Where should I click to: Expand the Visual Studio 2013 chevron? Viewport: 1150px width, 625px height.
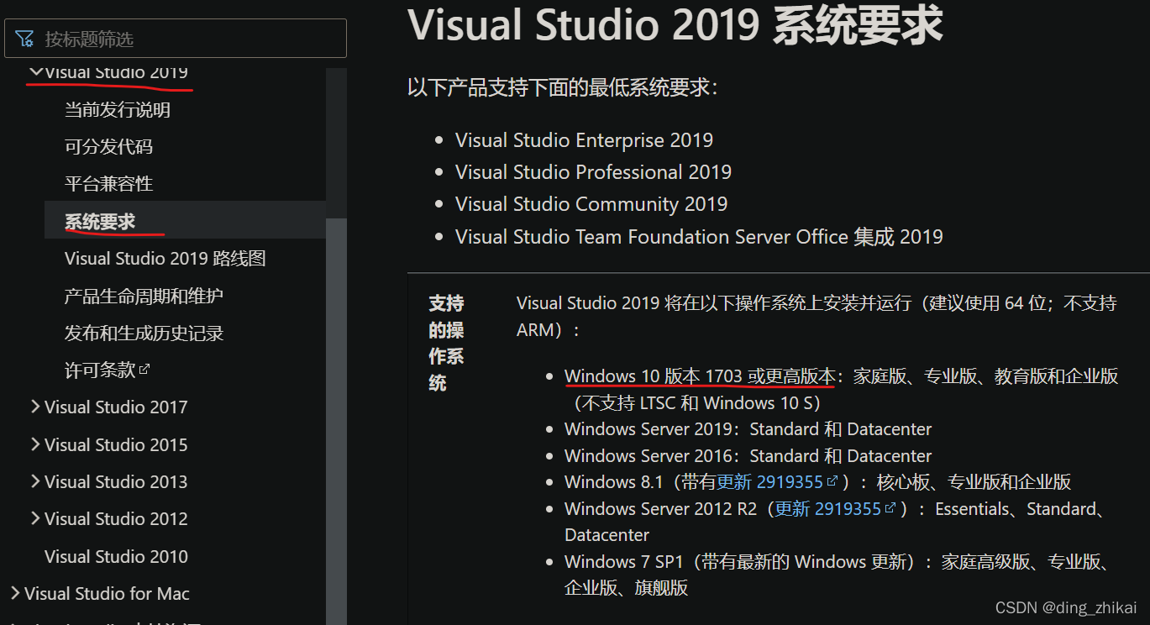click(x=35, y=481)
